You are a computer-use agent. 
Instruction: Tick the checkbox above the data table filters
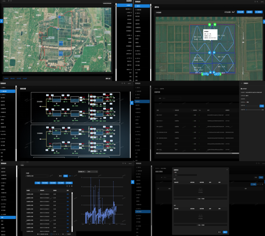coord(27,176)
